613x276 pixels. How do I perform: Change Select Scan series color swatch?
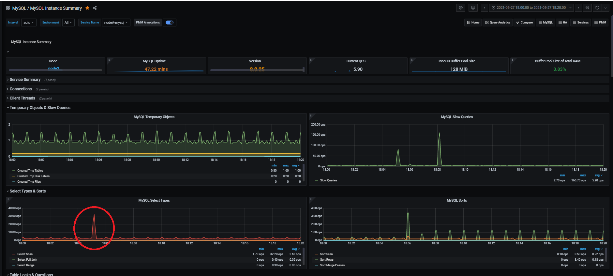click(14, 254)
